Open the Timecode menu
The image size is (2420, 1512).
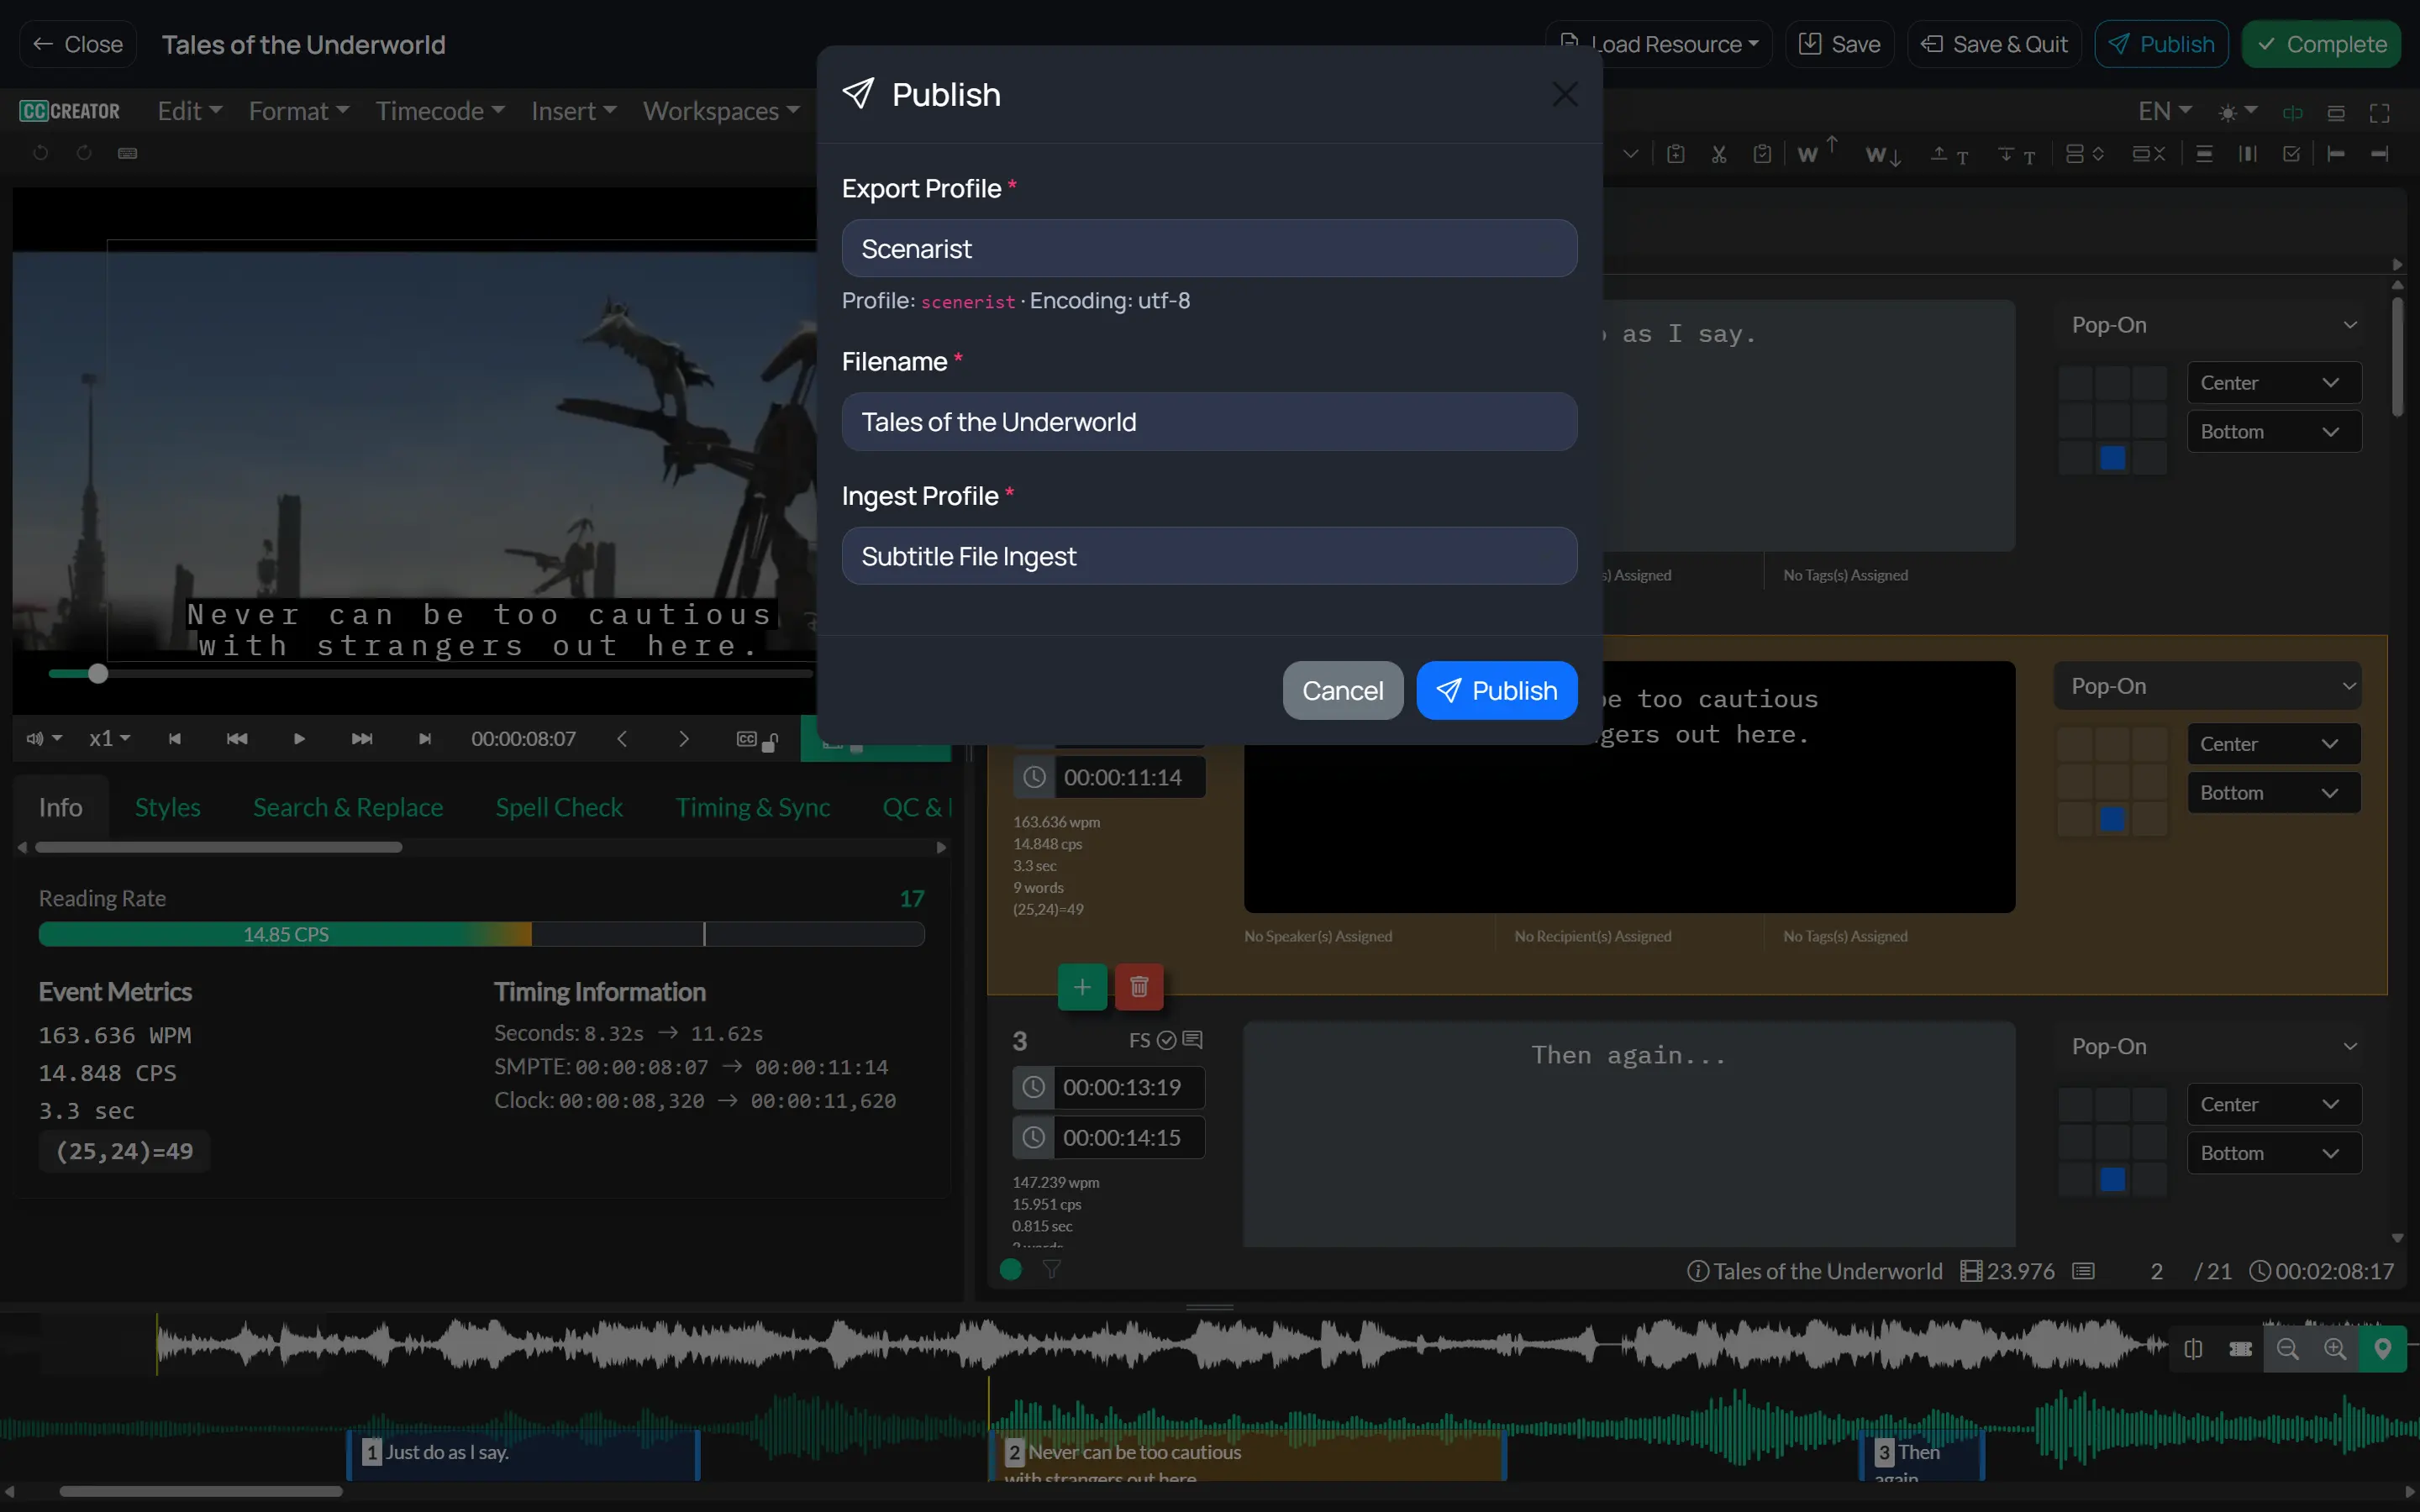[439, 111]
